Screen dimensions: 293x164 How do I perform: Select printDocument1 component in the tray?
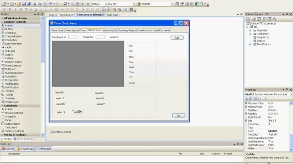[61, 132]
